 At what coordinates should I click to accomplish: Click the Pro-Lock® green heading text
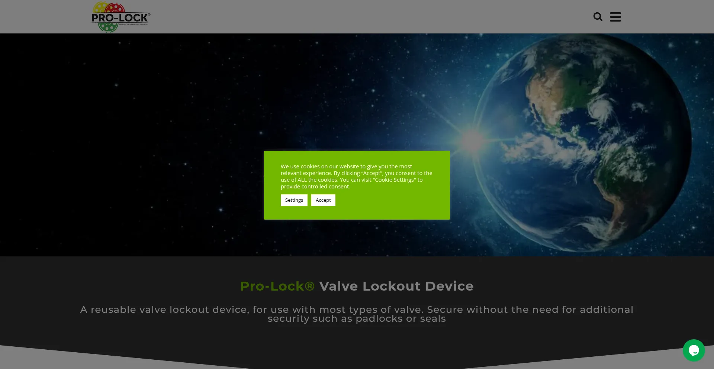(x=277, y=286)
